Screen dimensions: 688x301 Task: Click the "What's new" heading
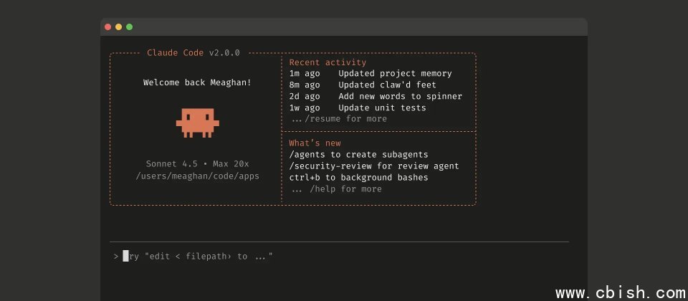pyautogui.click(x=315, y=143)
